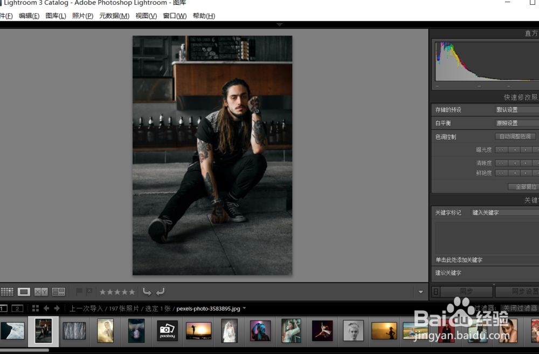The height and width of the screenshot is (354, 539).
Task: Open XY Compare view
Action: coord(41,292)
